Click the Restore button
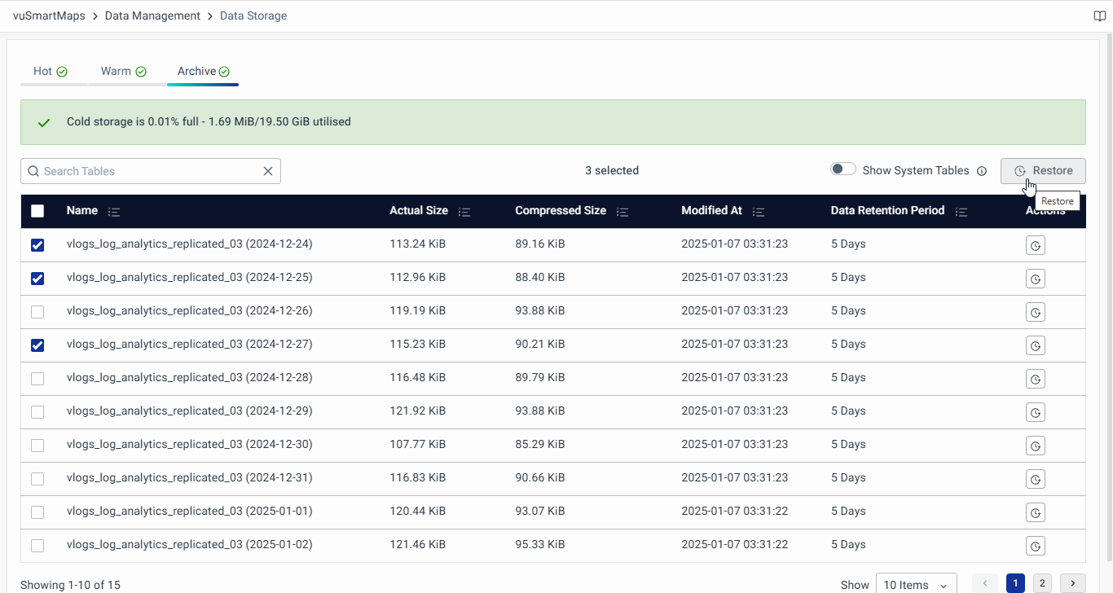1113x593 pixels. coord(1043,171)
